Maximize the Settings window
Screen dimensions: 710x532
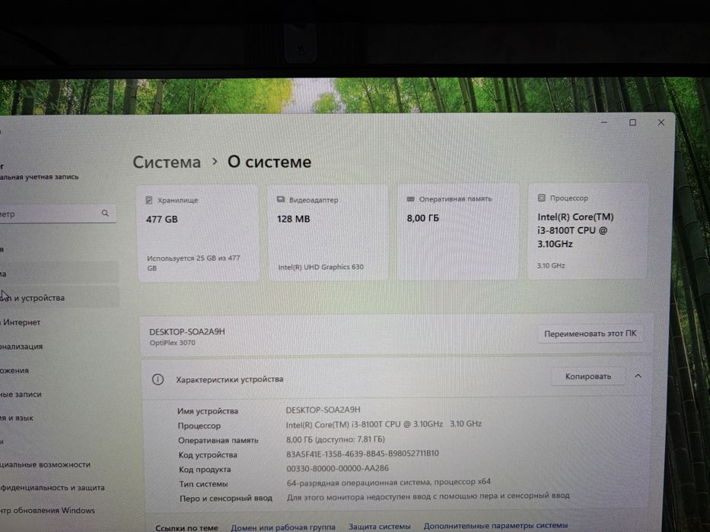(x=632, y=122)
